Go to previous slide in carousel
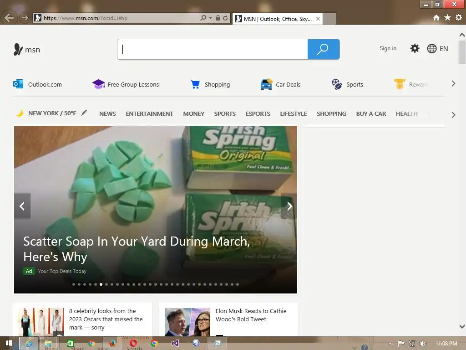466x350 pixels. 22,206
